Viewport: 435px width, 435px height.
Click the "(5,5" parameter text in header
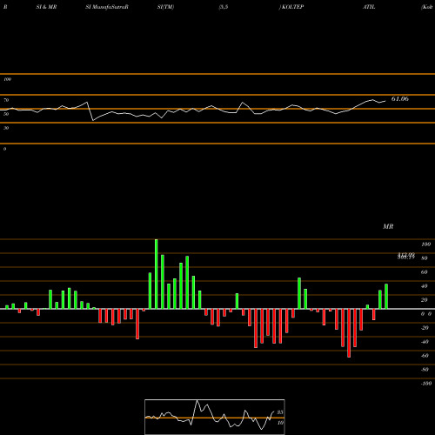(224, 7)
